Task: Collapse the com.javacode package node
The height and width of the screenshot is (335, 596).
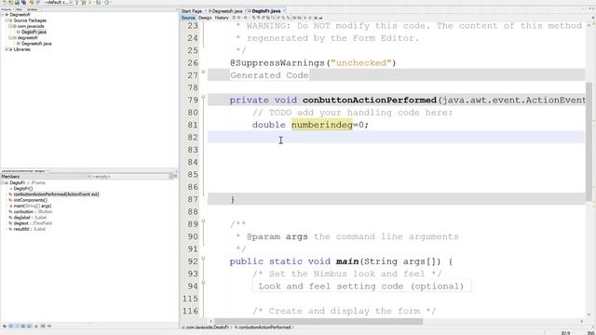Action: pos(10,26)
